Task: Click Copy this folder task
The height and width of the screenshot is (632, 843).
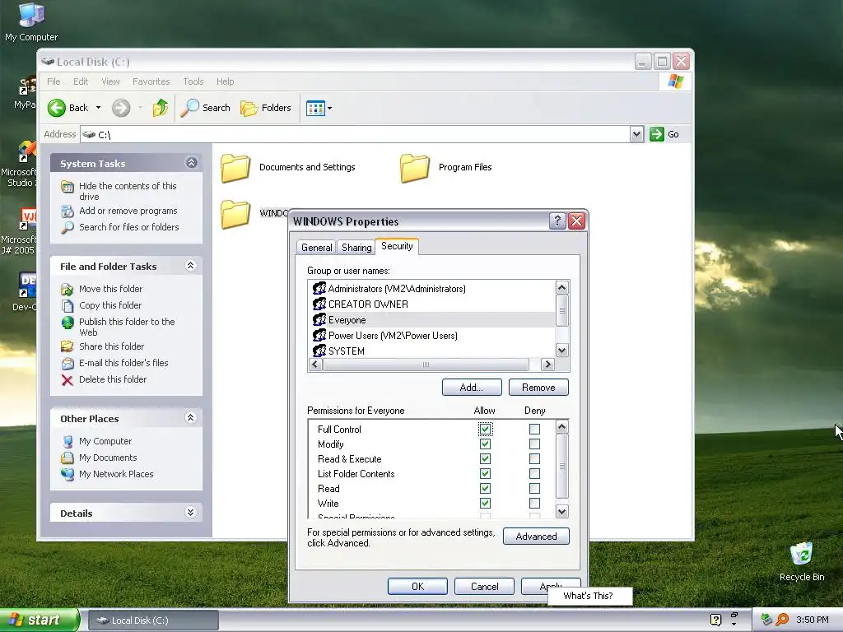Action: click(x=110, y=305)
